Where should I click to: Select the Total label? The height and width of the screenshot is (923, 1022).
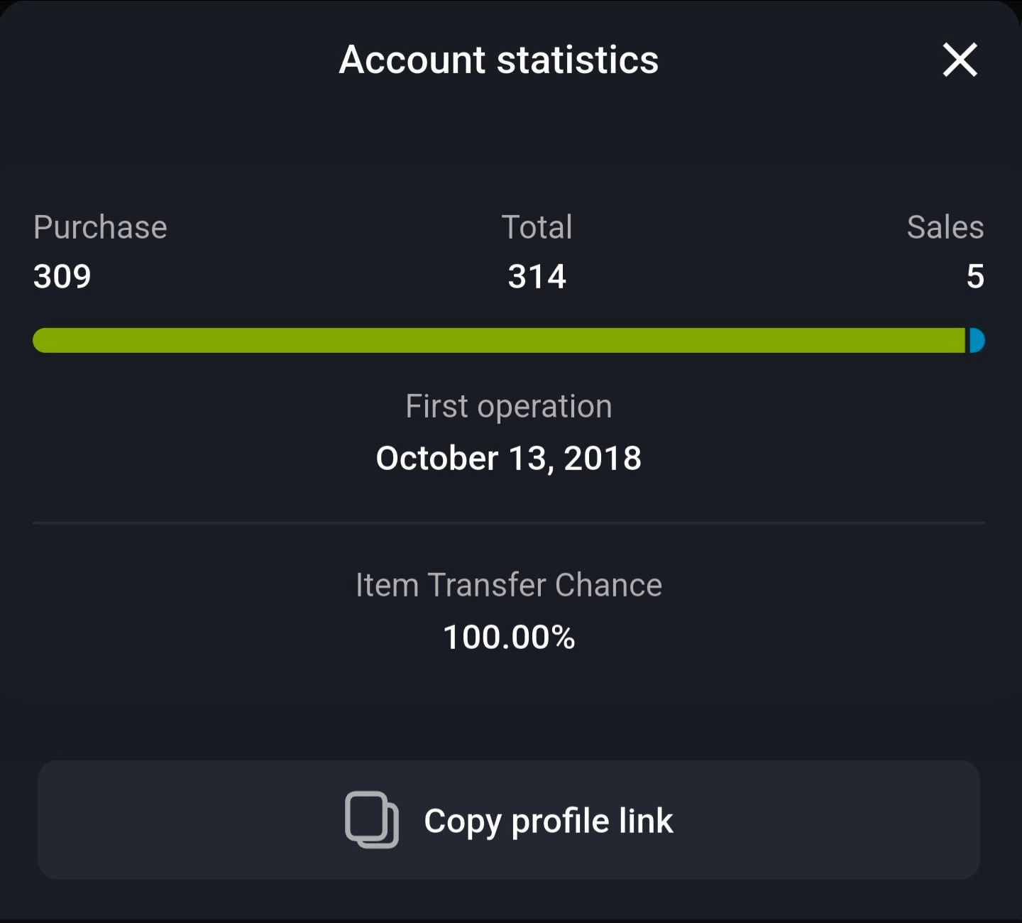[537, 228]
